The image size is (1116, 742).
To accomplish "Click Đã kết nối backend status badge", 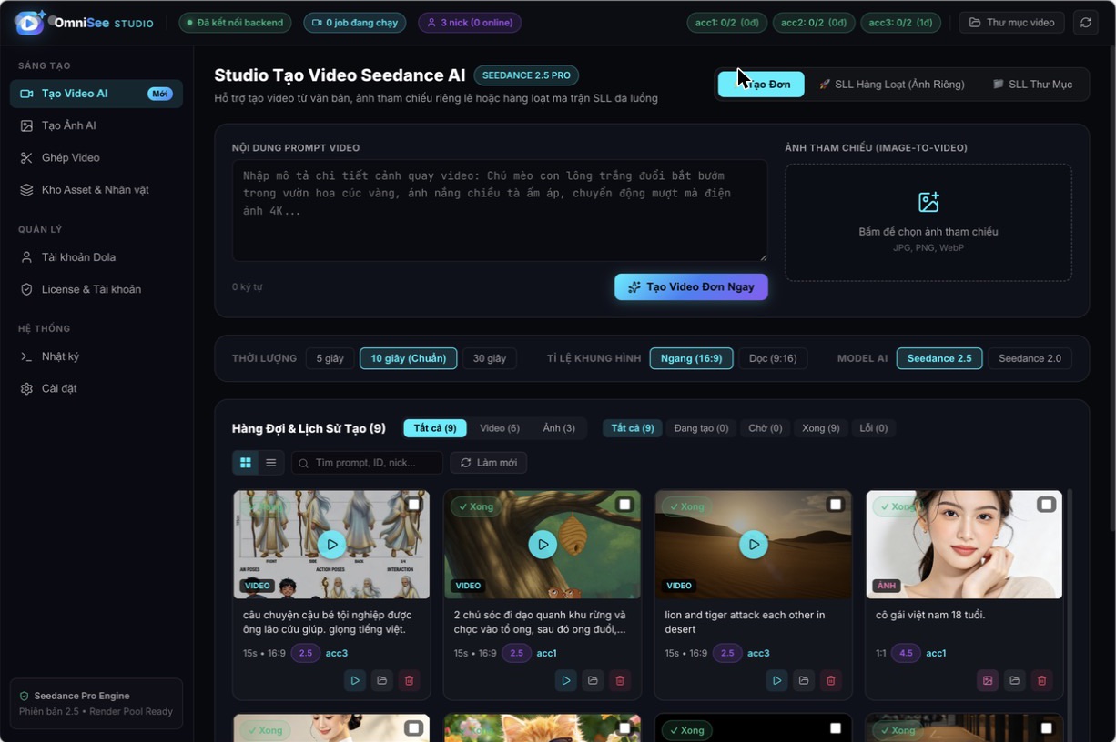I will [x=235, y=23].
